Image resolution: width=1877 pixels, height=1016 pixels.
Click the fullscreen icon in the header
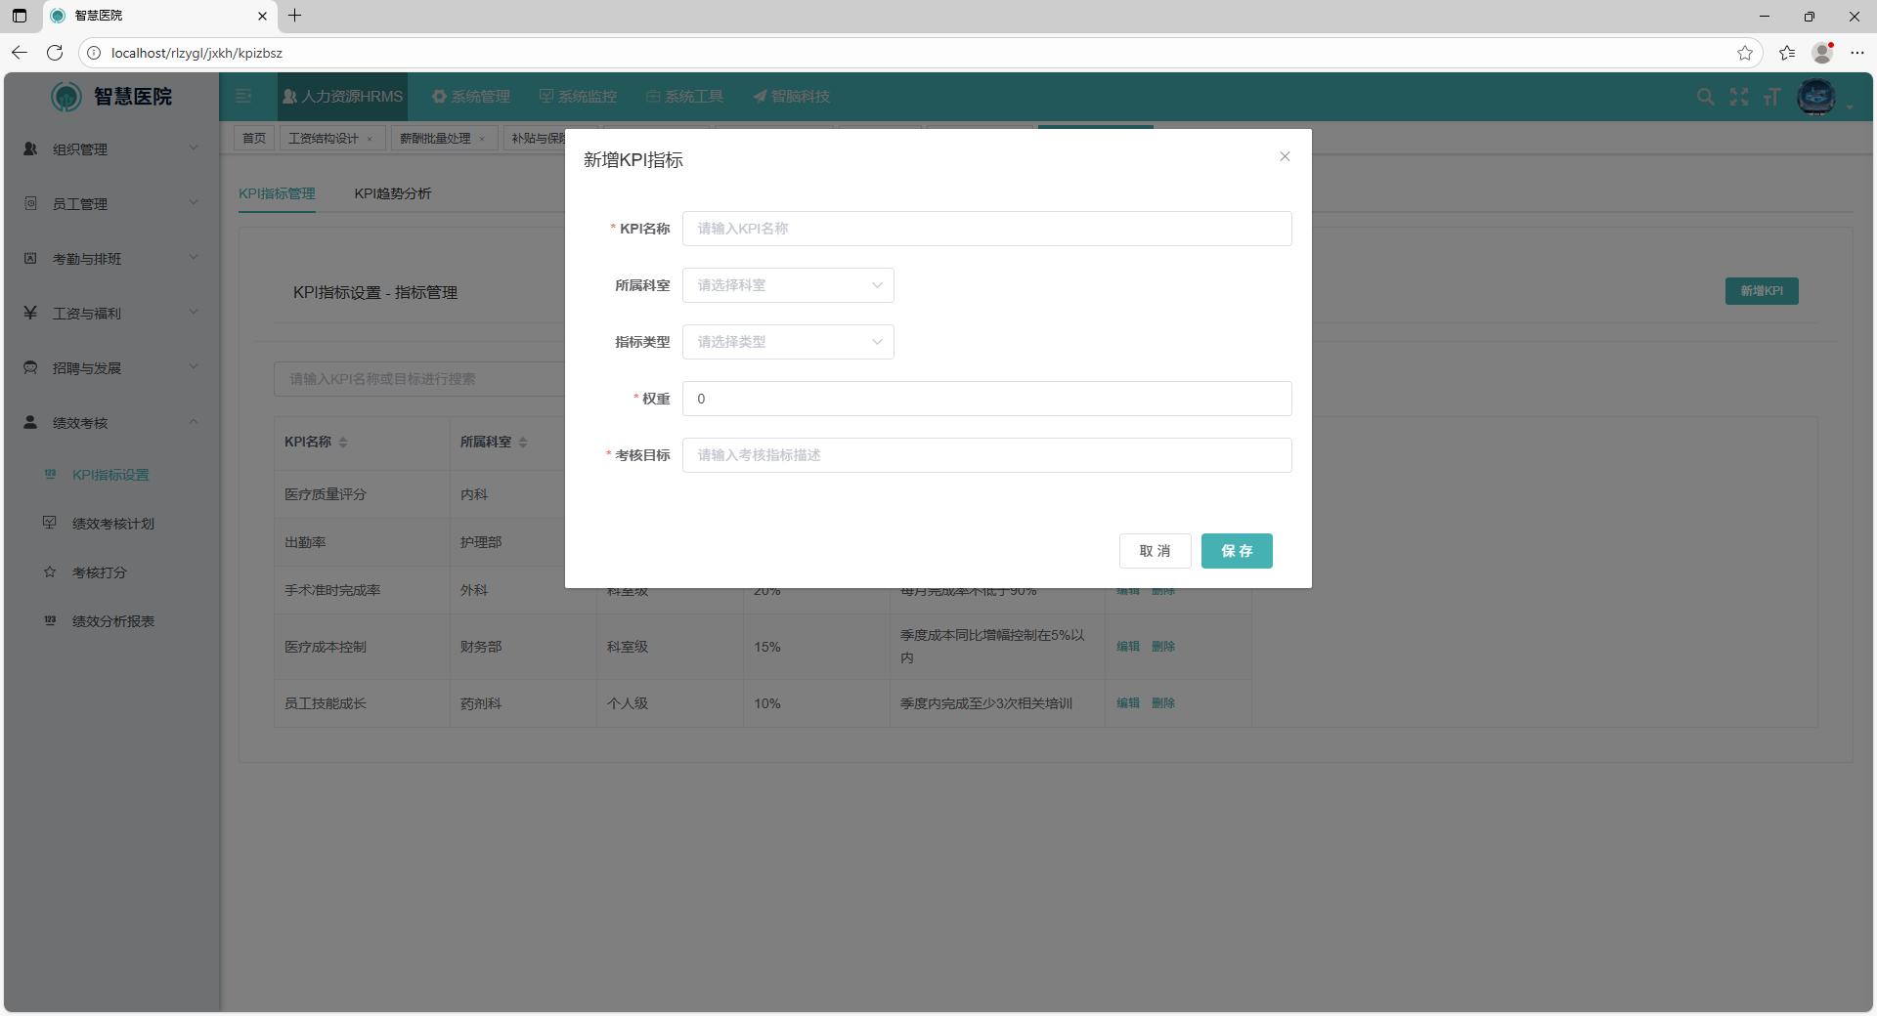point(1739,97)
